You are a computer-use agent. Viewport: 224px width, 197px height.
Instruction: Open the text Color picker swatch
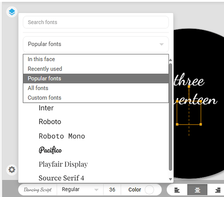(149, 190)
